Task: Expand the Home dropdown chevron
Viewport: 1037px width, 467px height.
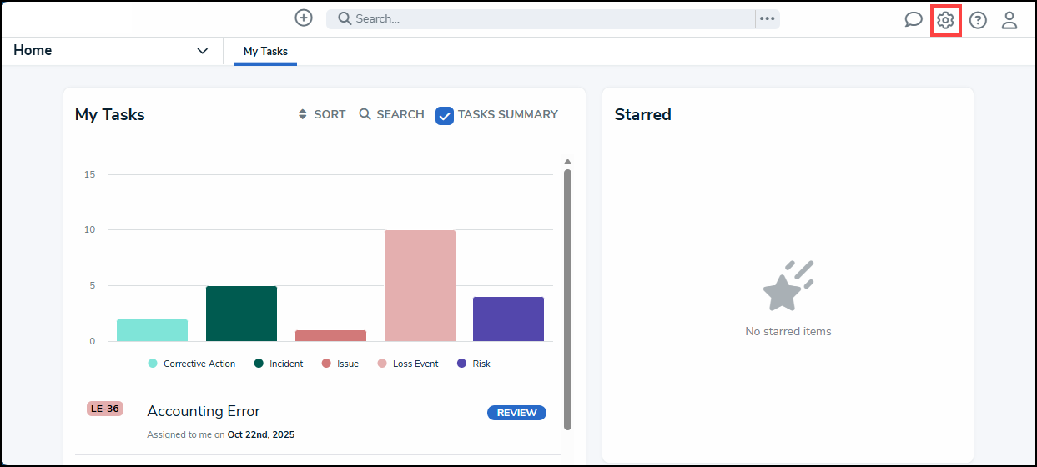Action: (202, 51)
